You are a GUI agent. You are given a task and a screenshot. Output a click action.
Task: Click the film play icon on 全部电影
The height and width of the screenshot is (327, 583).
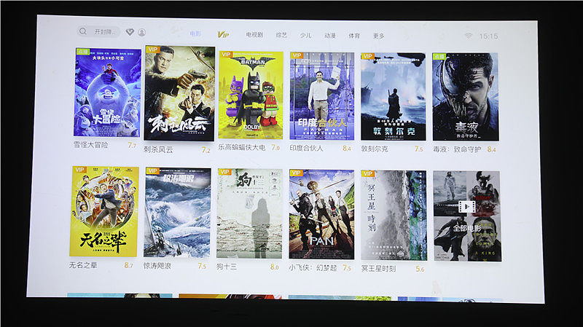coord(466,207)
